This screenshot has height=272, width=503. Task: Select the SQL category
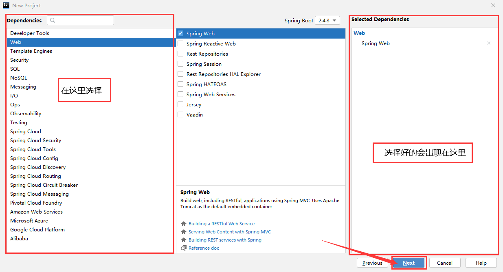click(x=90, y=69)
